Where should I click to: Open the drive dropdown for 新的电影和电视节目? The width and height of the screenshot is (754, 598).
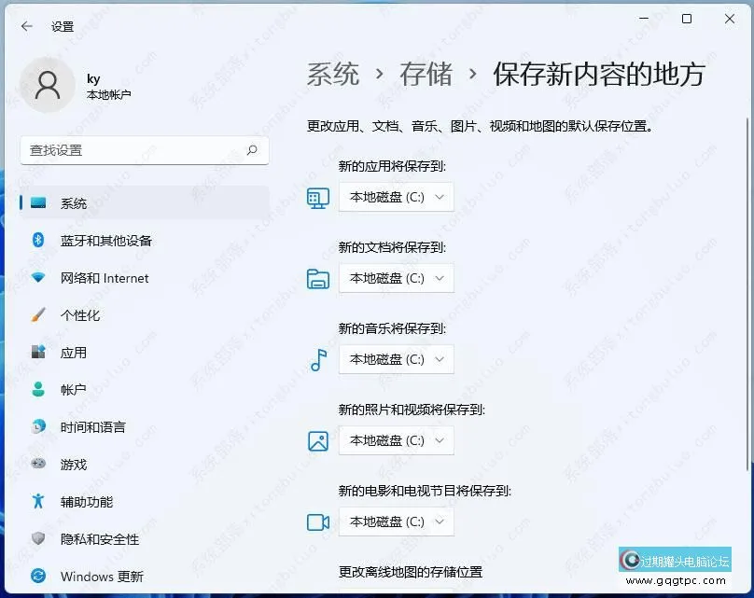[x=396, y=522]
